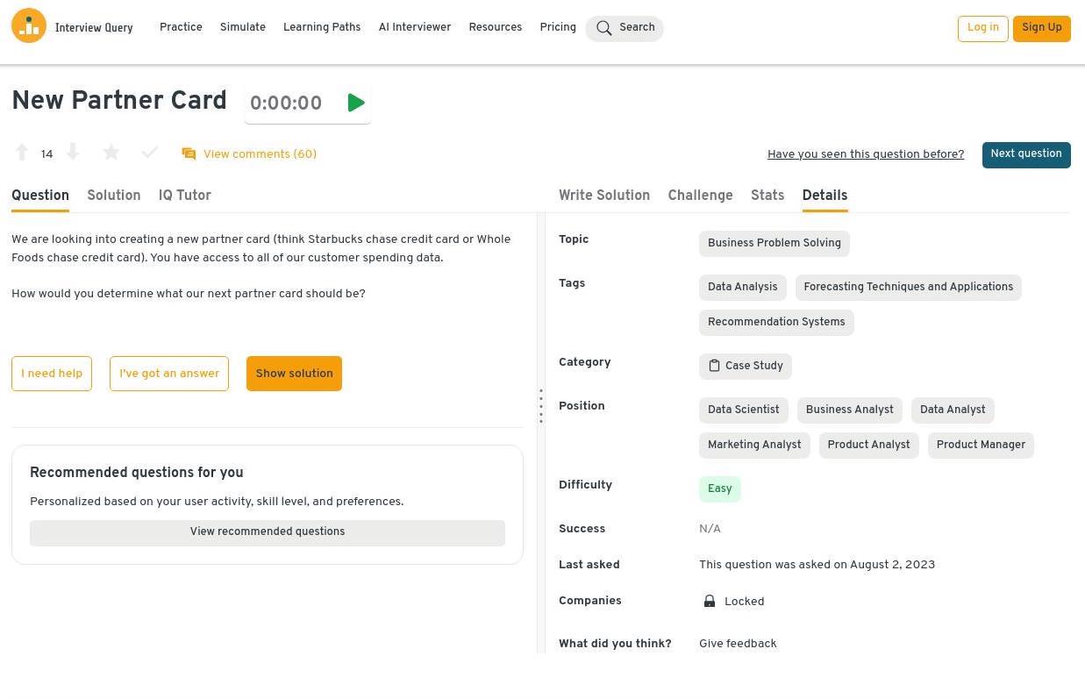This screenshot has height=699, width=1085.
Task: Toggle 'Have you seen this question before?'
Action: tap(865, 154)
